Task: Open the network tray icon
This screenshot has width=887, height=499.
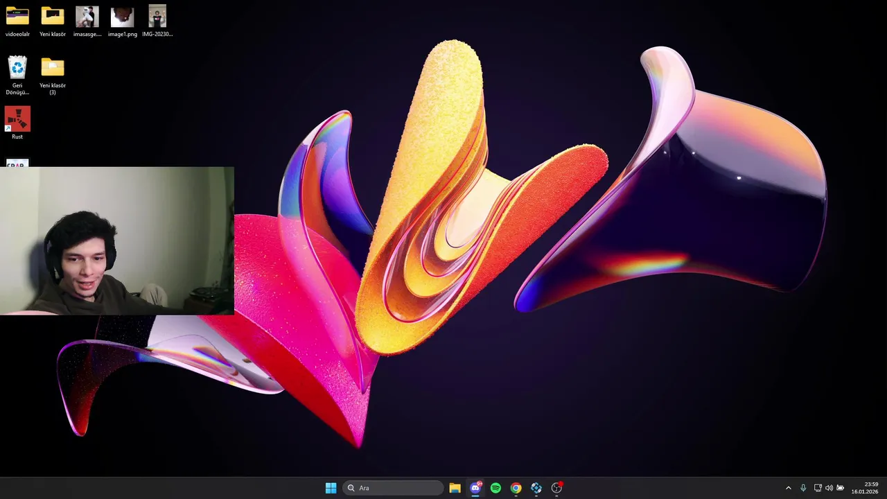Action: 818,488
